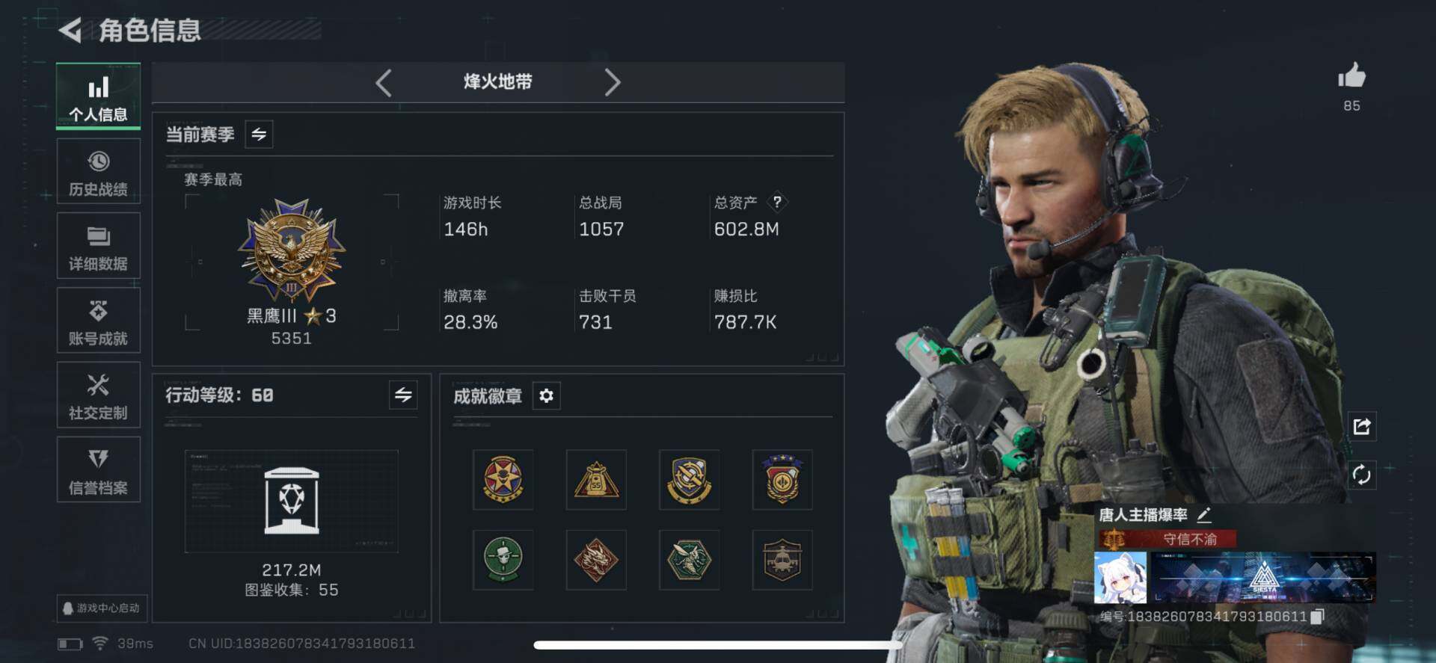
Task: Copy the player ID number
Action: (1318, 617)
